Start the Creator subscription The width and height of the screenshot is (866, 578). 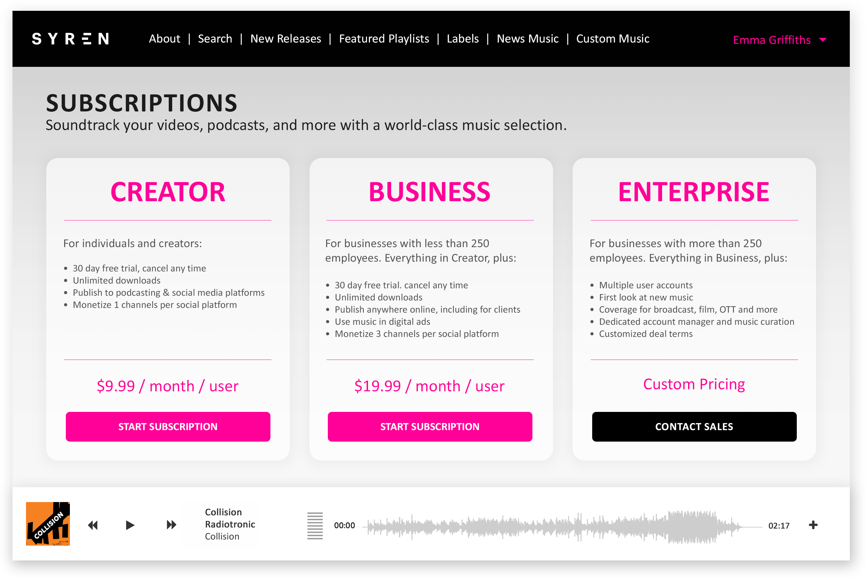pyautogui.click(x=168, y=426)
